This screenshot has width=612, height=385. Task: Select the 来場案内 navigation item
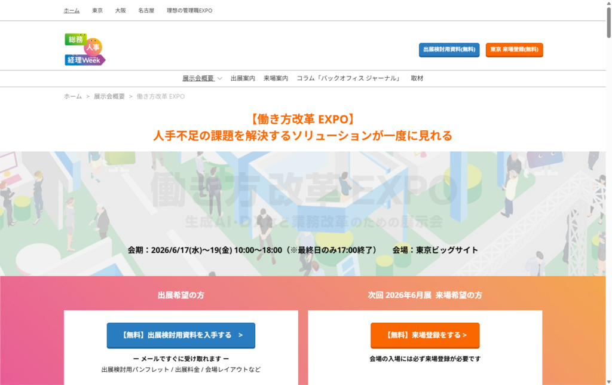tap(276, 78)
